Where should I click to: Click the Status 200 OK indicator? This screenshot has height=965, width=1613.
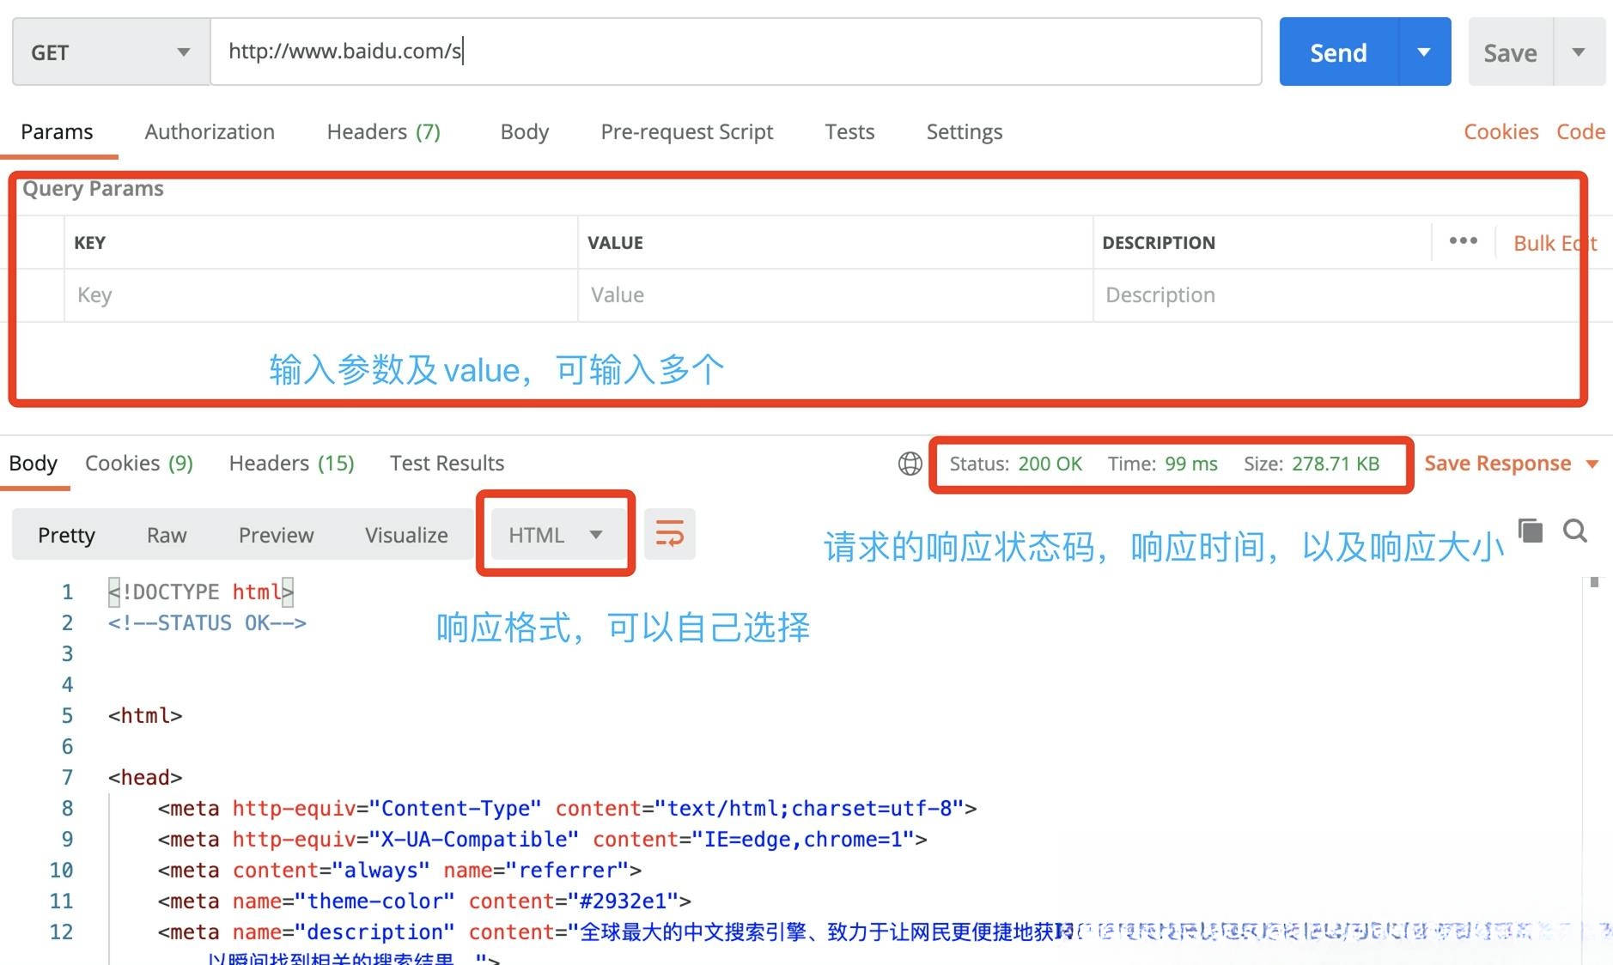pos(1015,464)
